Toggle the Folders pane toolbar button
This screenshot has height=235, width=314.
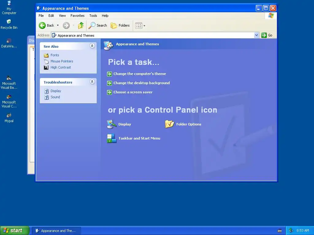click(x=120, y=25)
